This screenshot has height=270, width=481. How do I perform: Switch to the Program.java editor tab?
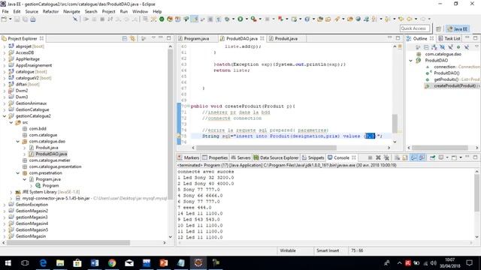click(196, 38)
